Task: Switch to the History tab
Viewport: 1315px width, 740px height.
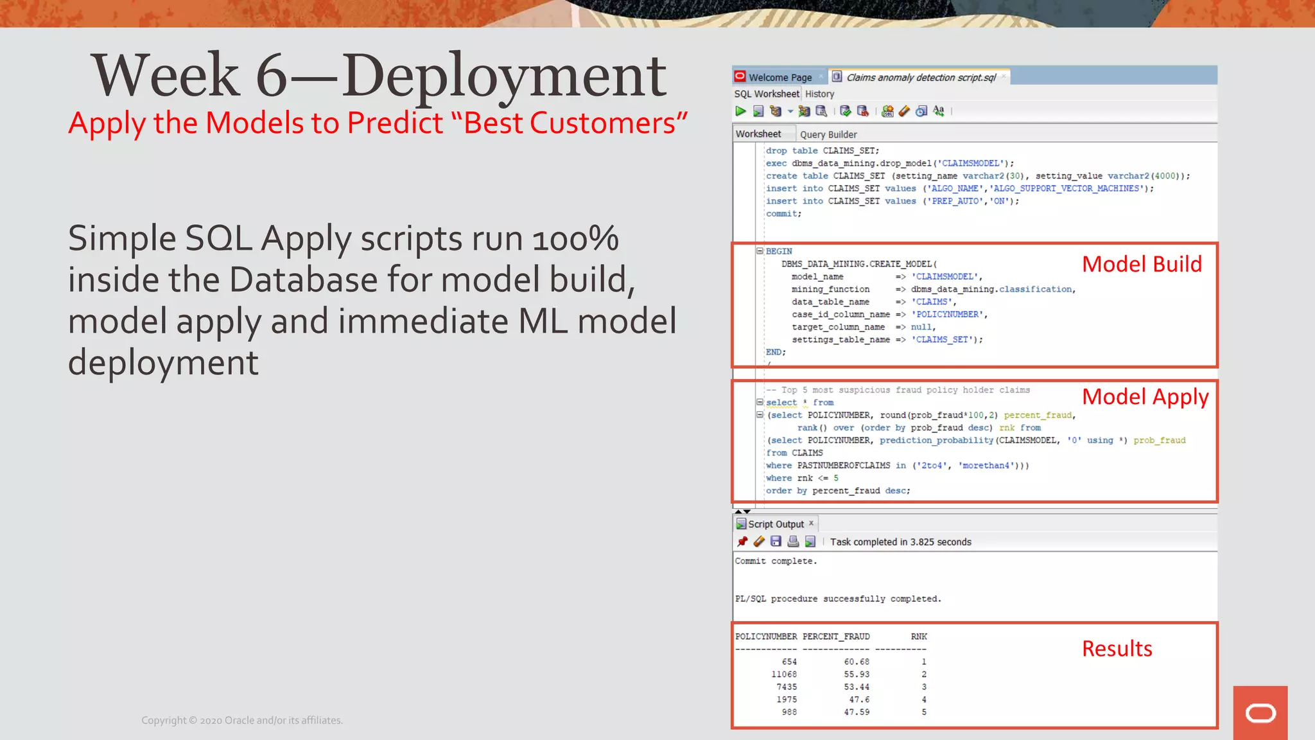Action: pyautogui.click(x=819, y=94)
